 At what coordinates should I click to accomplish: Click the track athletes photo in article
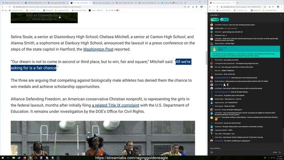point(103,138)
